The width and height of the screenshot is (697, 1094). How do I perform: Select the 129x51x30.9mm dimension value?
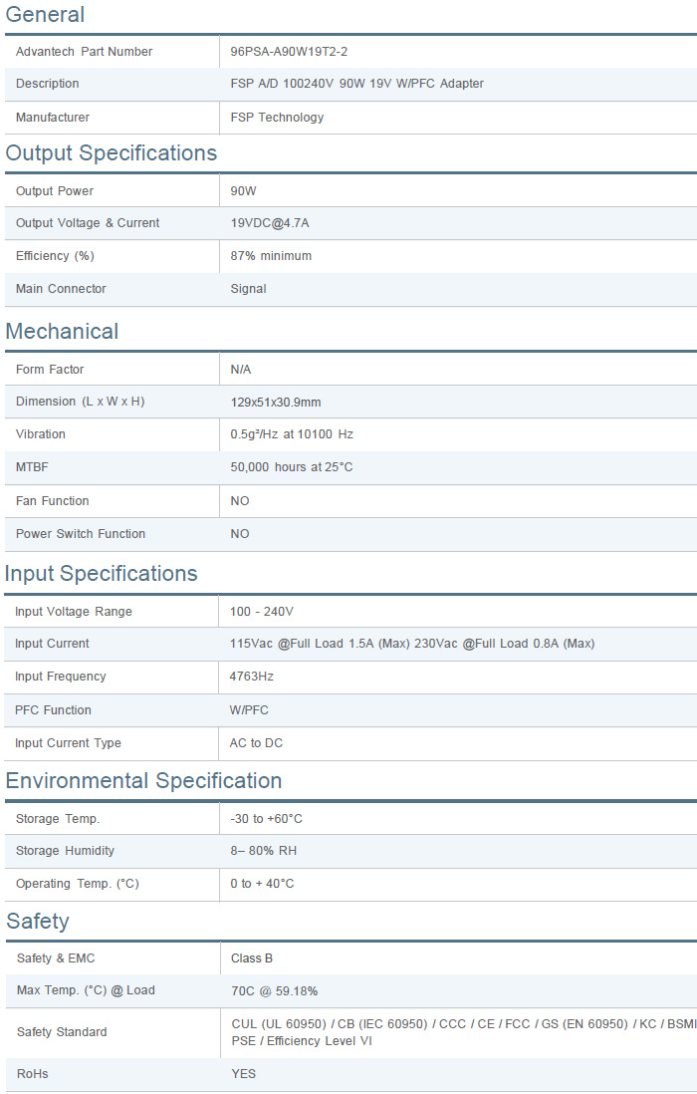[276, 403]
